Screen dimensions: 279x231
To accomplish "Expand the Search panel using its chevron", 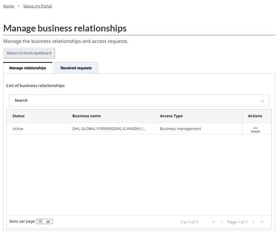I will (262, 101).
